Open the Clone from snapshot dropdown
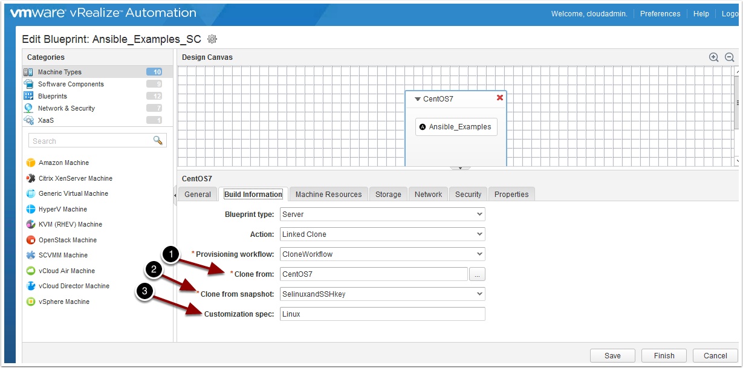Viewport: 743px width, 368px height. coord(382,294)
